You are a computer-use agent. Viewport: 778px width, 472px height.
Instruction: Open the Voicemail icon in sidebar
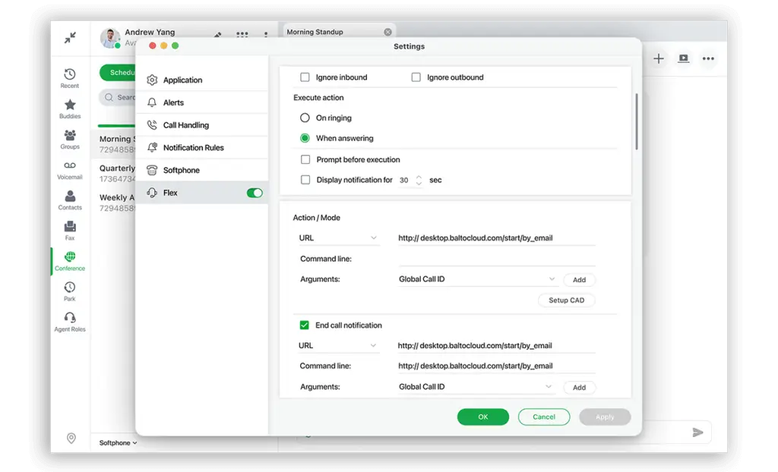tap(69, 165)
